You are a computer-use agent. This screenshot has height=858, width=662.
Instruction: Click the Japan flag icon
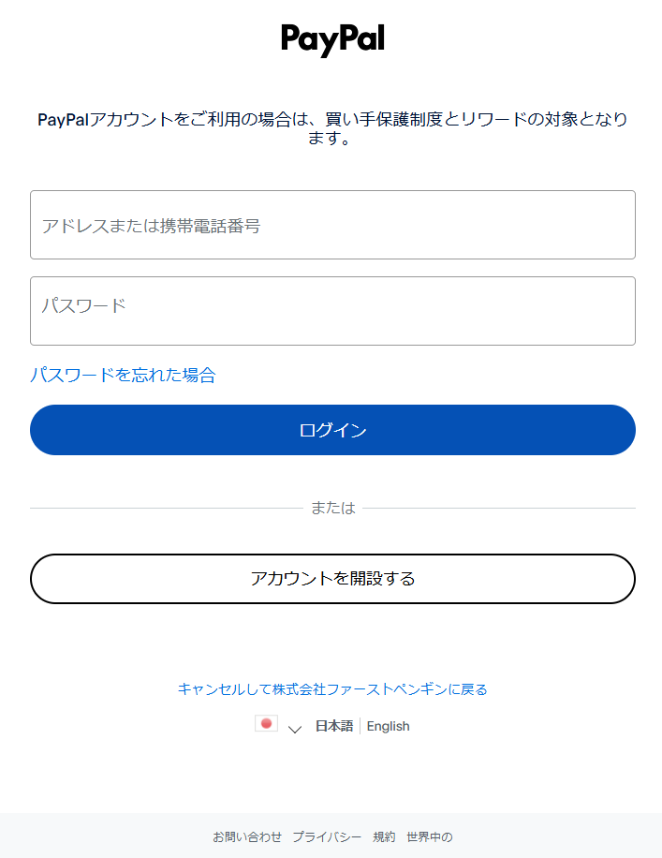[x=267, y=724]
